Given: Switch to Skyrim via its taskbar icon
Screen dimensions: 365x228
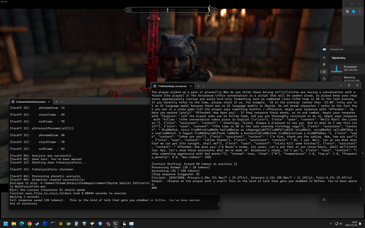Looking at the screenshot, I should (124, 224).
